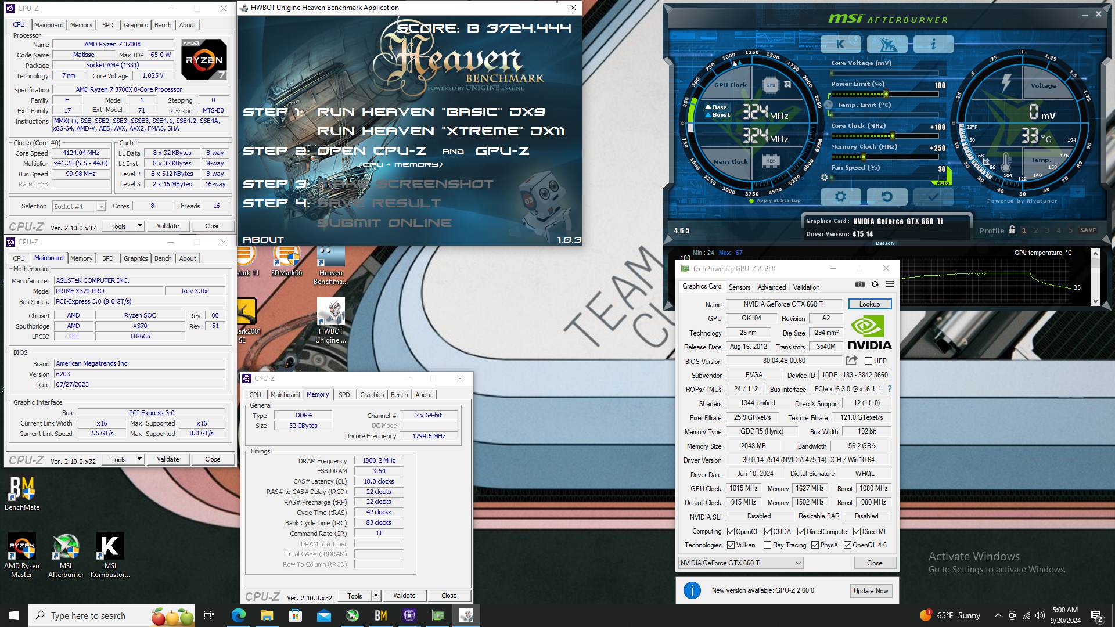The height and width of the screenshot is (627, 1115).
Task: Take GPU-Z screenshot with camera icon
Action: 860,284
